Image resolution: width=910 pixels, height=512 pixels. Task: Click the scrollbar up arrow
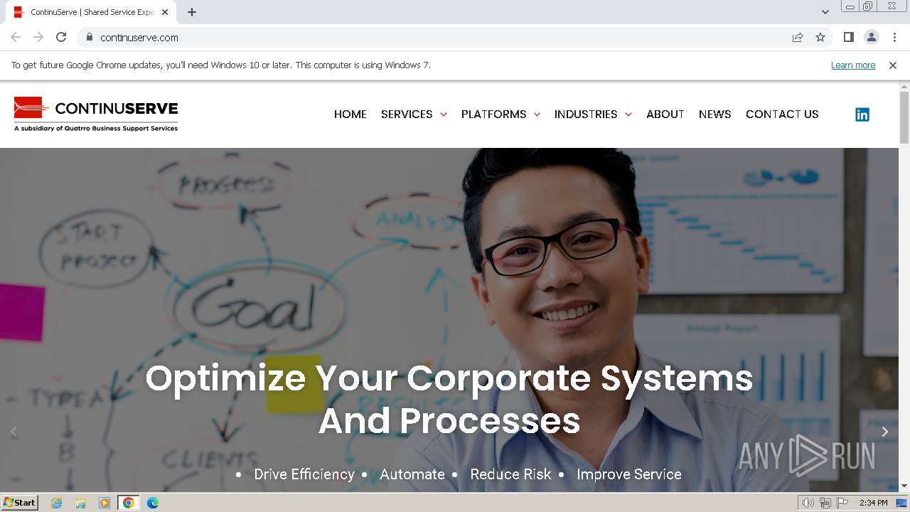coord(904,86)
